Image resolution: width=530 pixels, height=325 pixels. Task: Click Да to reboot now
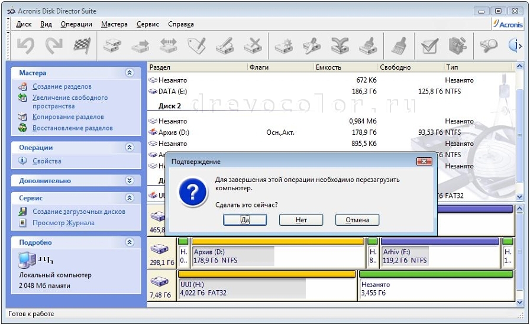click(245, 220)
